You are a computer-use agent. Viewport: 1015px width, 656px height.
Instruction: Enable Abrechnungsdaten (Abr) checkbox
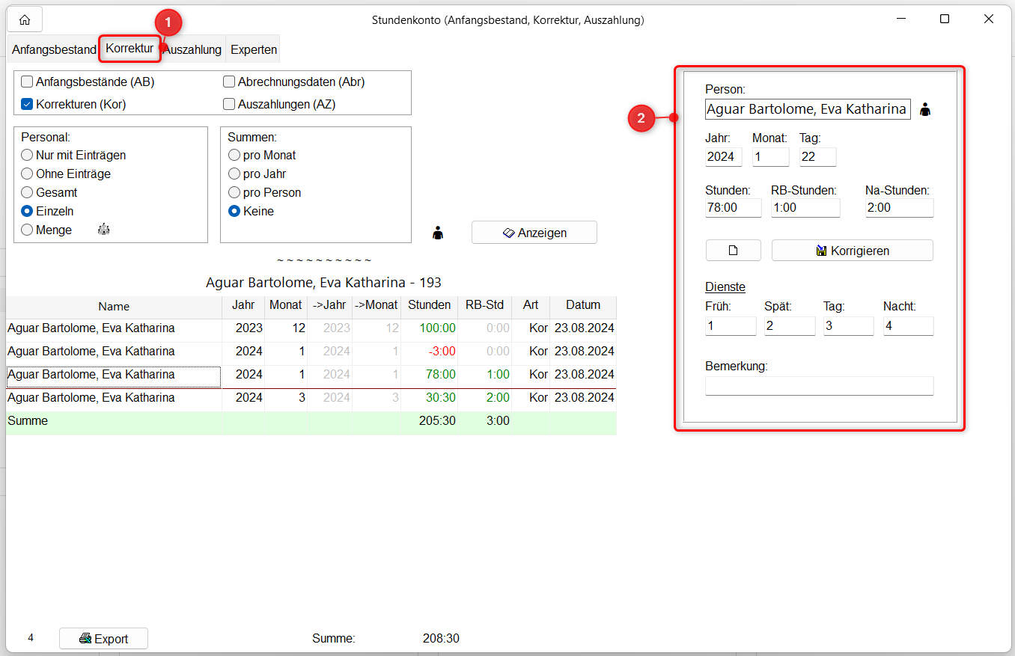[x=230, y=82]
